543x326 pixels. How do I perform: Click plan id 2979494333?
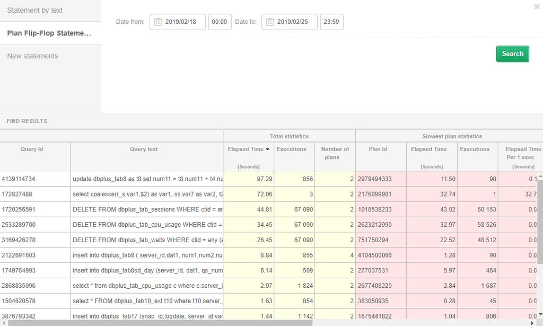tap(375, 179)
